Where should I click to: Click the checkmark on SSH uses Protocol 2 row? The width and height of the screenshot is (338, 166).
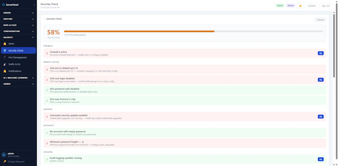(47, 101)
